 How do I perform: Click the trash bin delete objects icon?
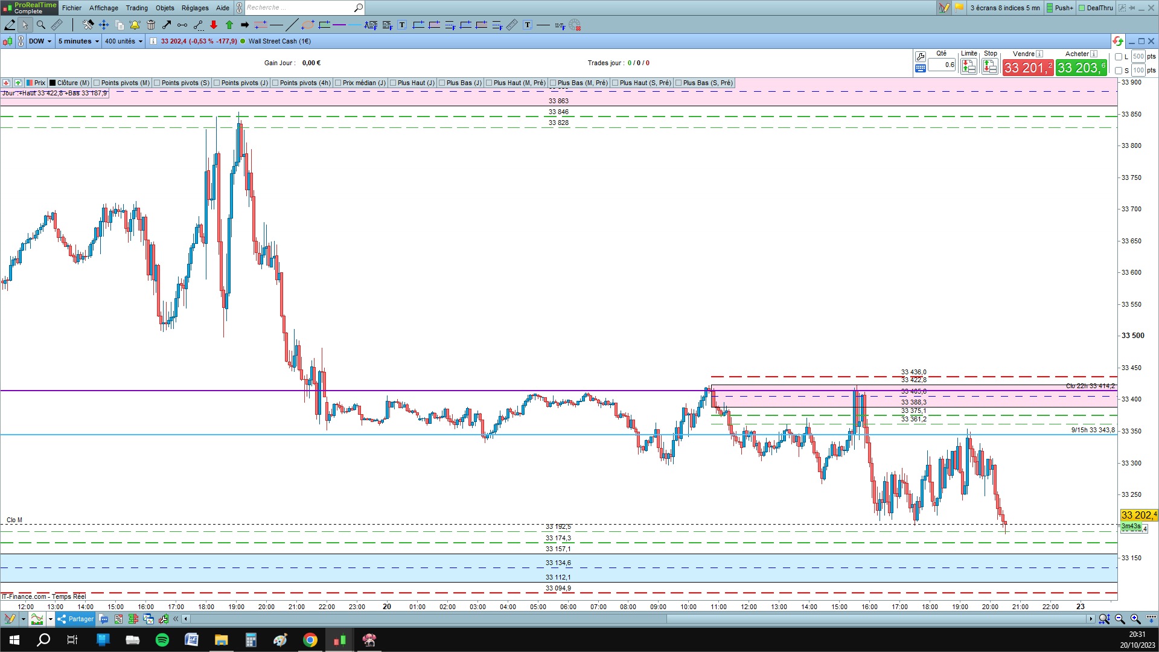151,25
